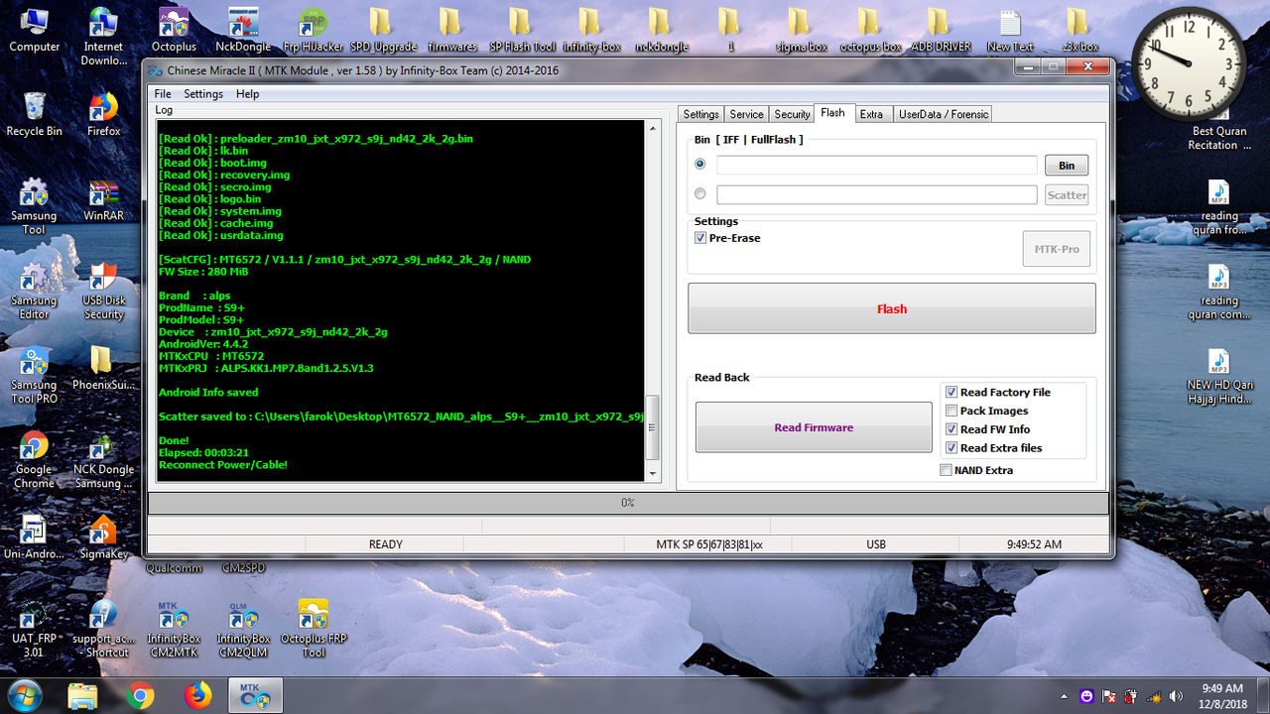Open the Settings menu
This screenshot has height=714, width=1270.
tap(203, 94)
